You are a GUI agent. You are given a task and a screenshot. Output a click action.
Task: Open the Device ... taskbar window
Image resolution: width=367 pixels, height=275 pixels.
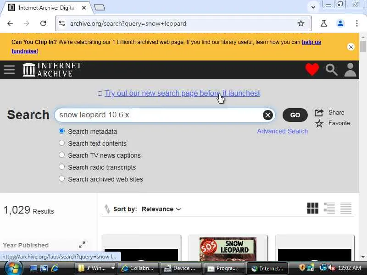(181, 268)
